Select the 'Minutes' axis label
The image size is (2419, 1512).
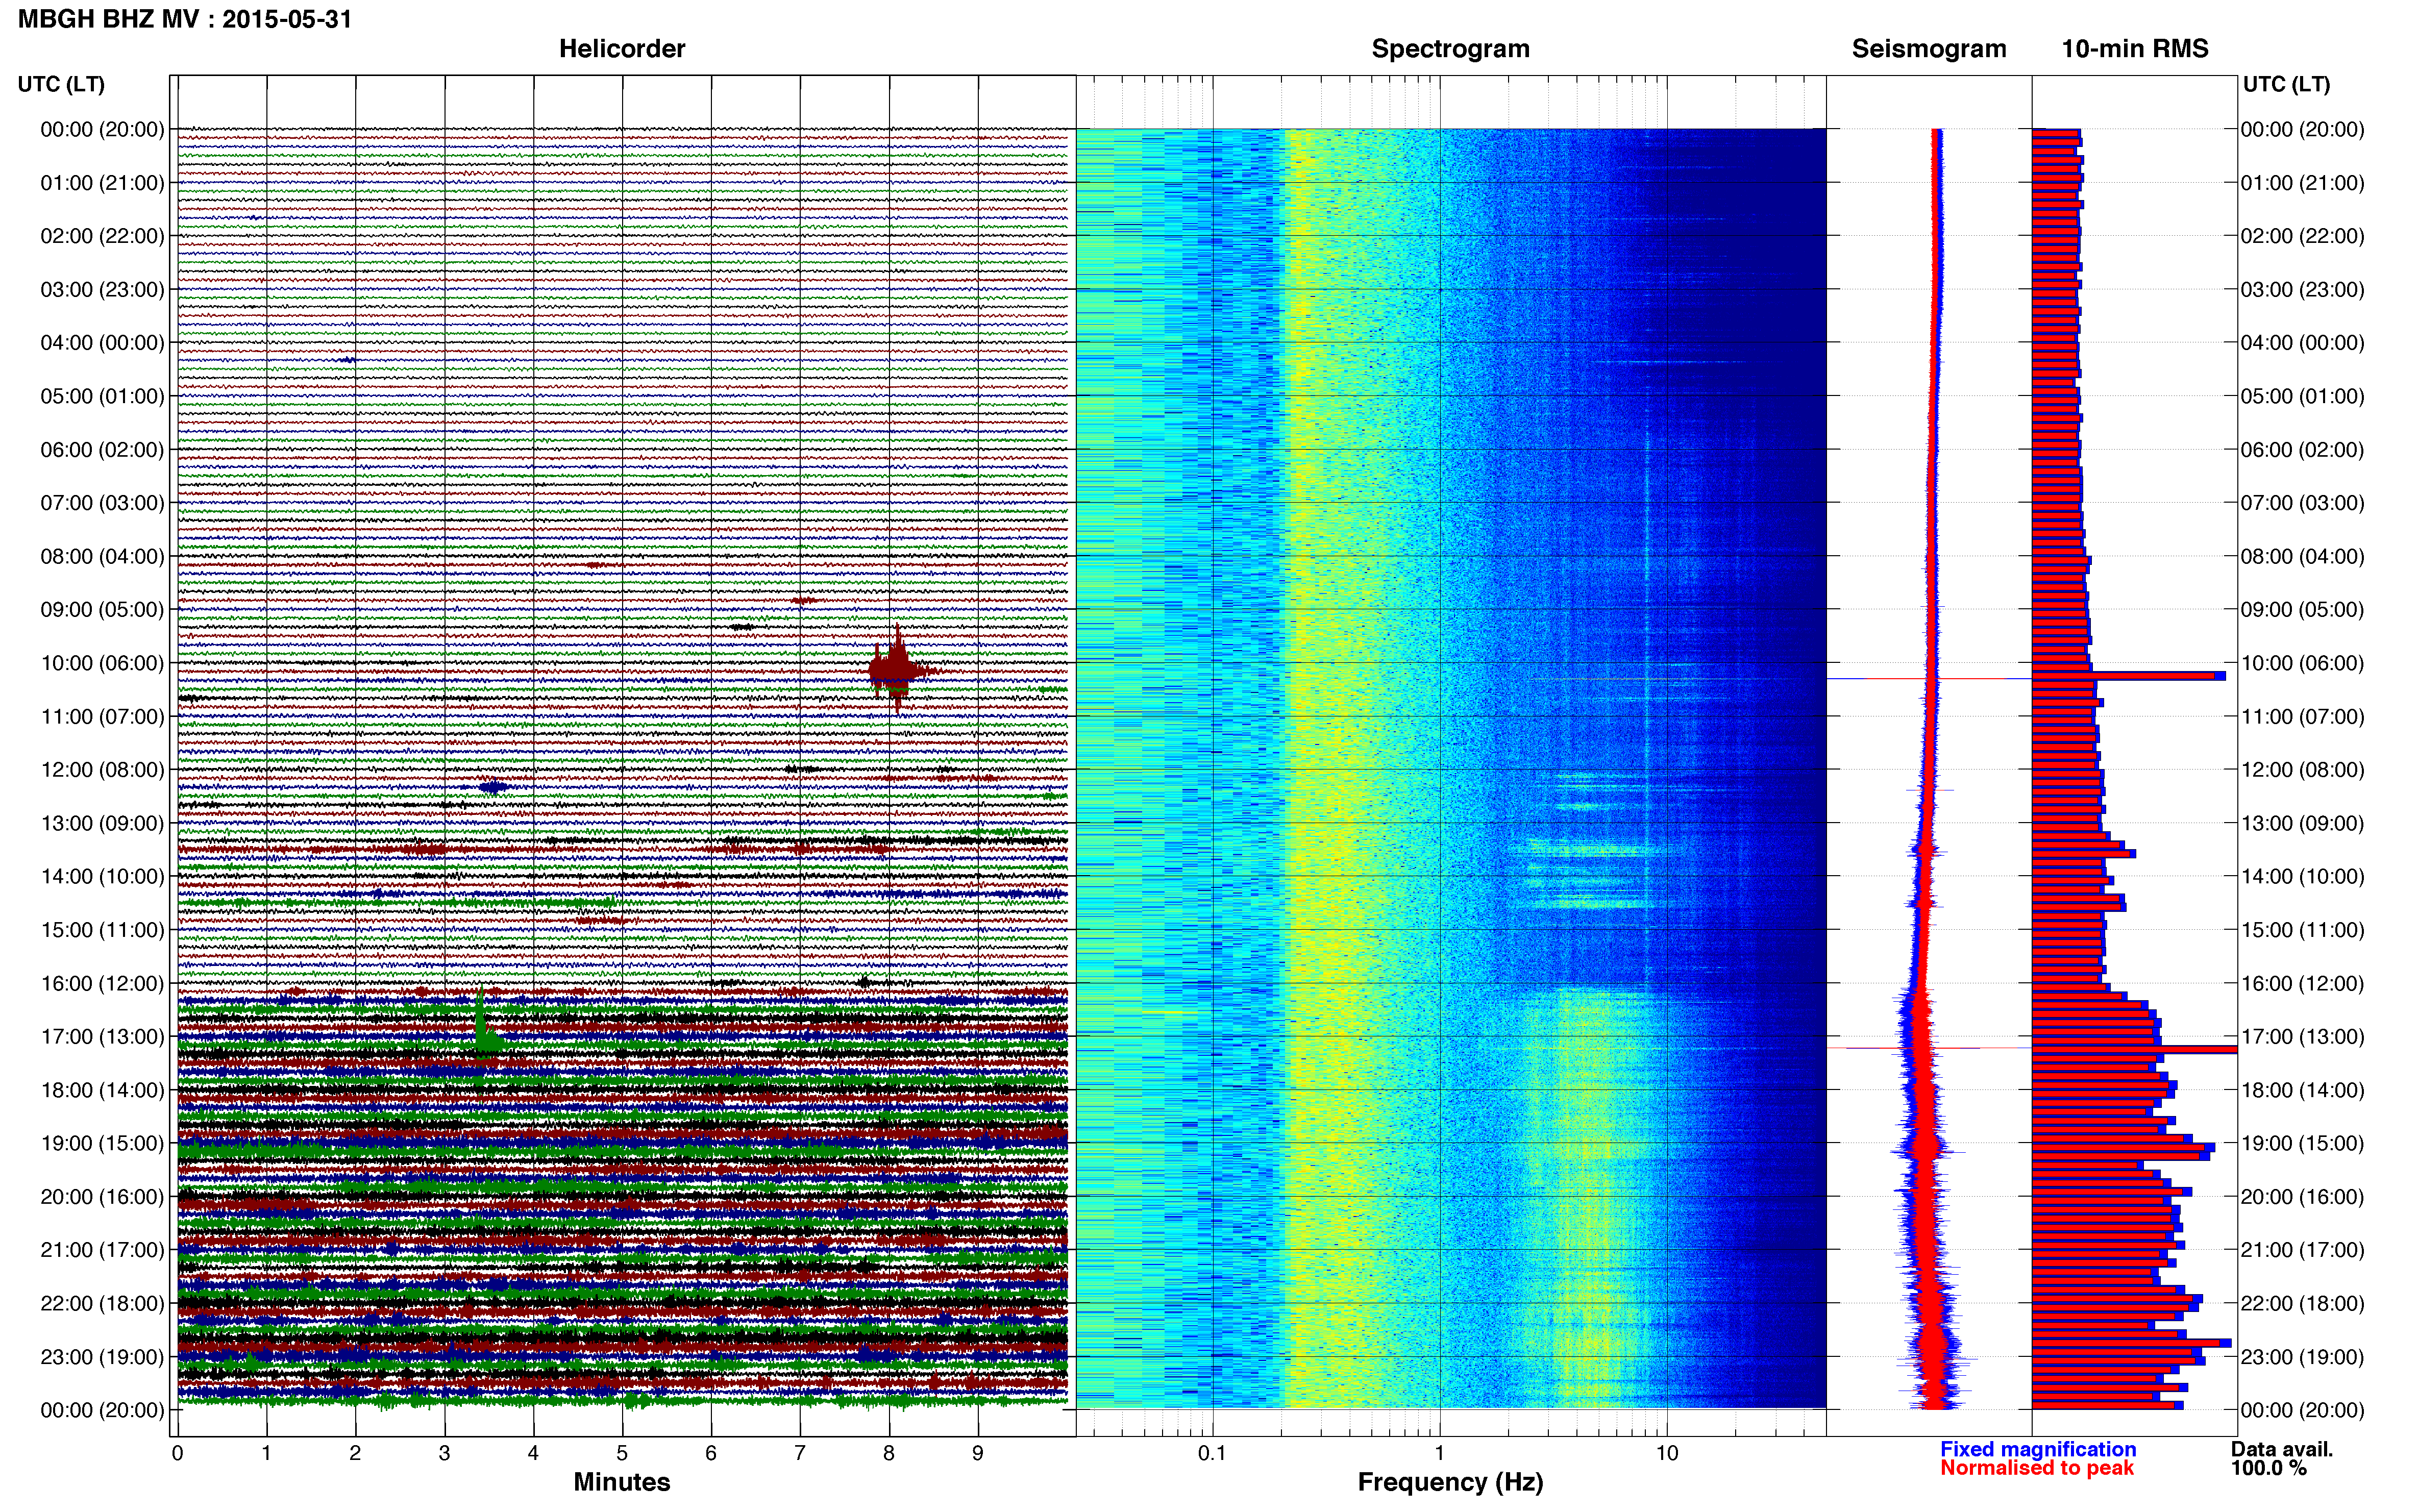622,1482
